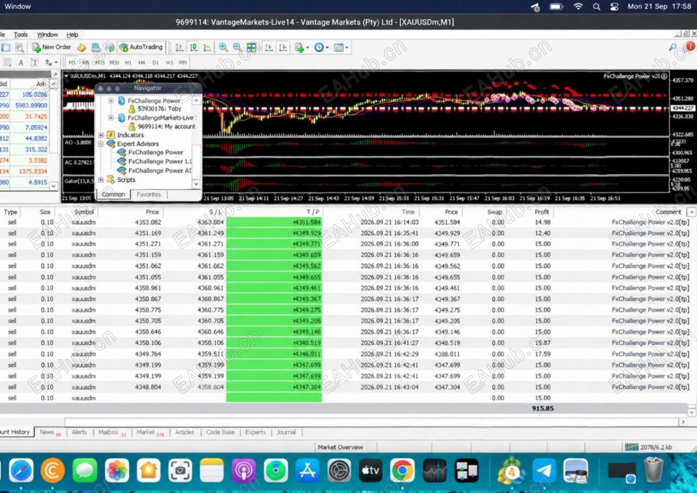Open Spotlight search in menu bar
The height and width of the screenshot is (493, 697).
597,6
